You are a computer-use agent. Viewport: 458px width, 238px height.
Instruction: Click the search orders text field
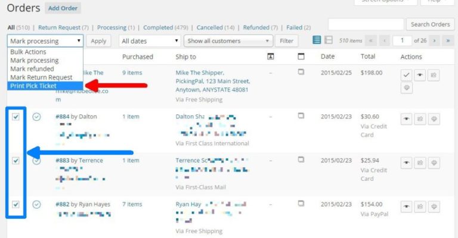(365, 24)
